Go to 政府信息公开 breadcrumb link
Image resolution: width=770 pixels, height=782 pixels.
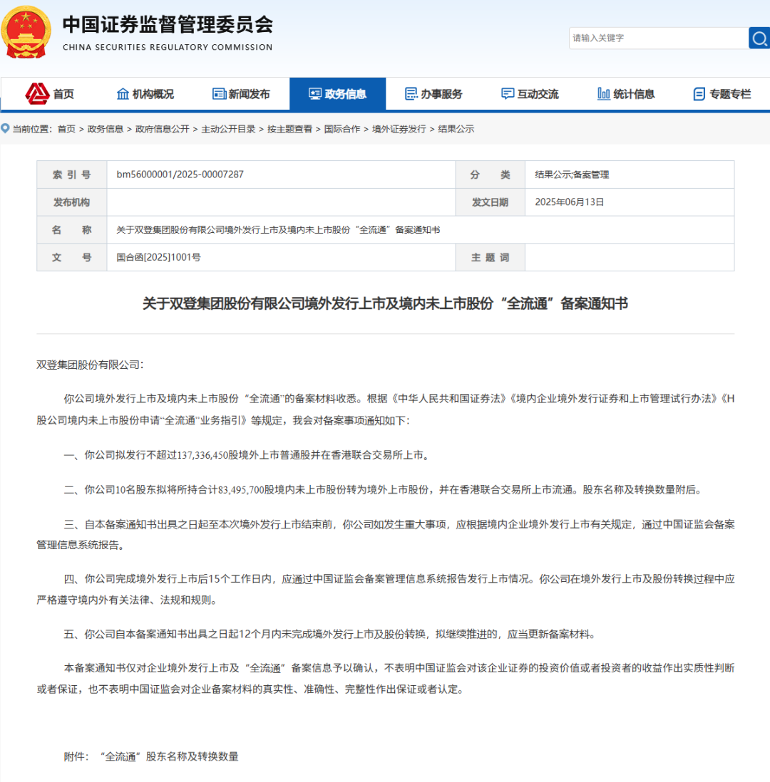coord(163,129)
